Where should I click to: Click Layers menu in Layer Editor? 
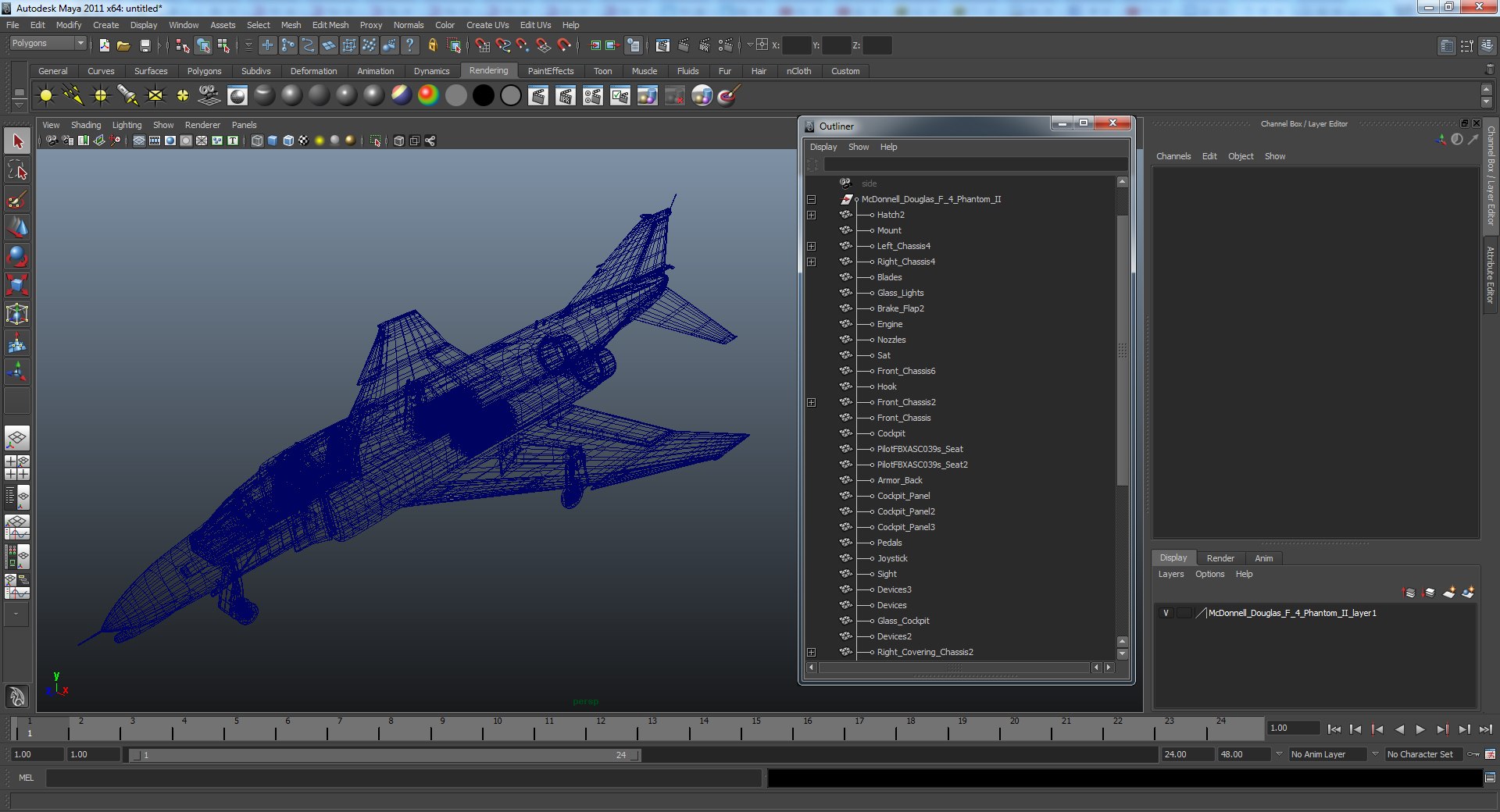pos(1170,574)
